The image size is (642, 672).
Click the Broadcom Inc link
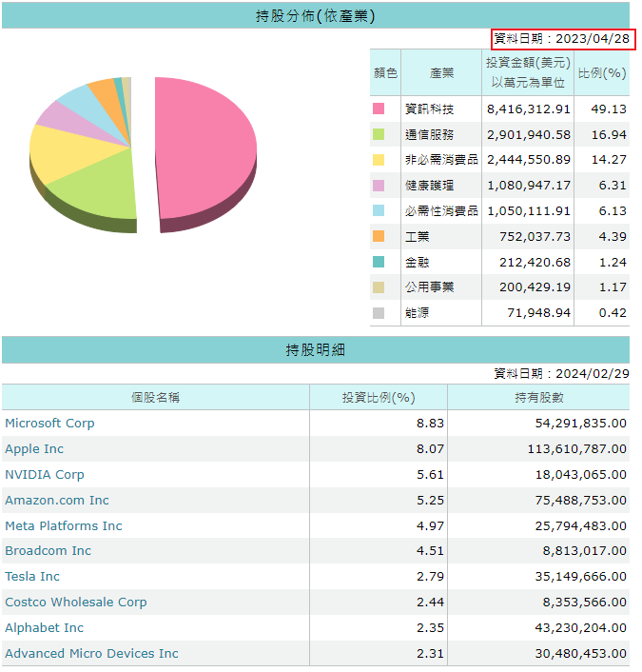pos(49,551)
